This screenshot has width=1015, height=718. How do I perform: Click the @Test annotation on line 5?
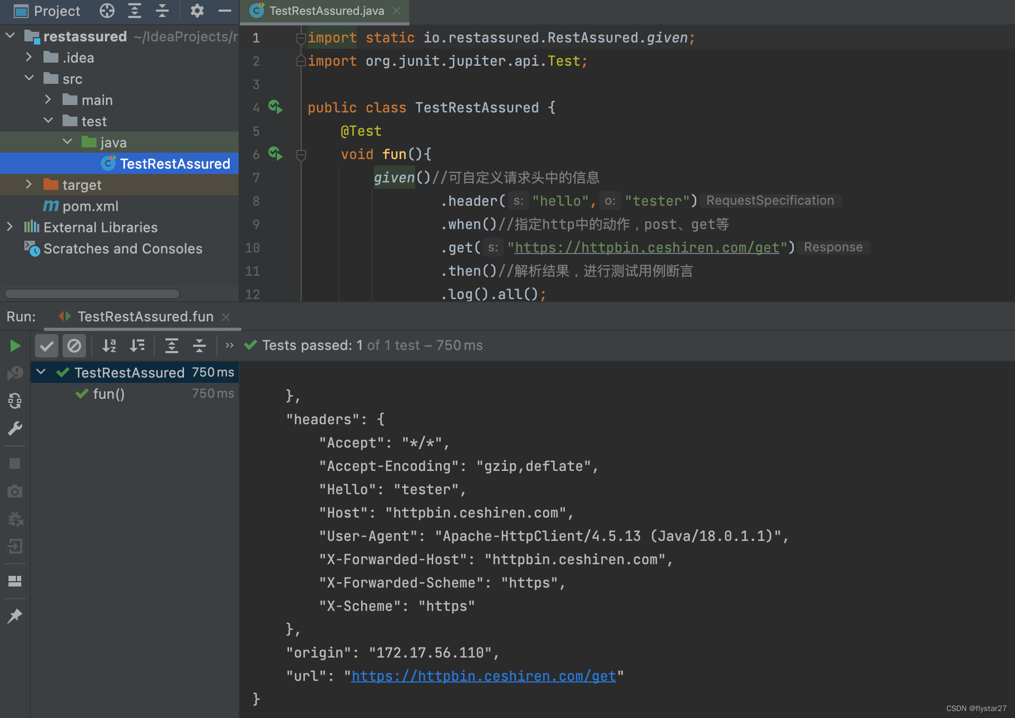(x=361, y=131)
